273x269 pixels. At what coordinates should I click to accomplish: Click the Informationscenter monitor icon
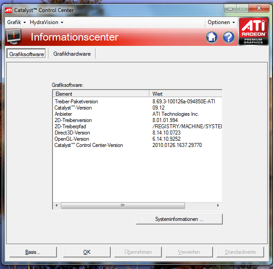14,37
